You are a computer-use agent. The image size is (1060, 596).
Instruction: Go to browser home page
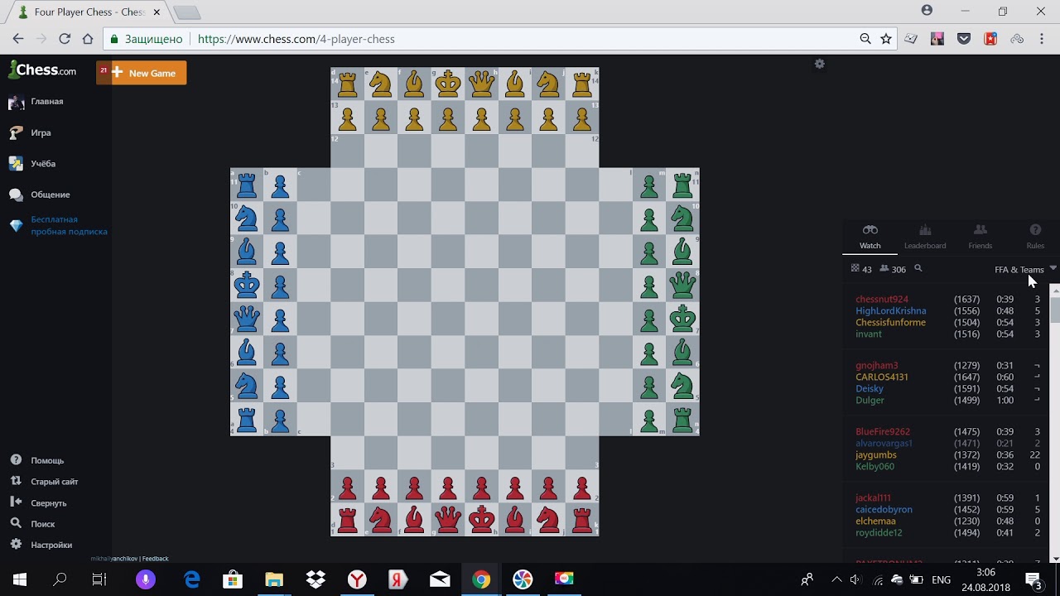point(88,39)
